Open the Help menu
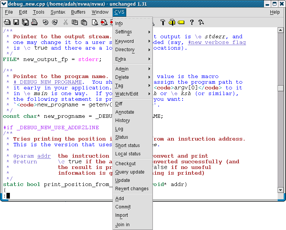The height and width of the screenshot is (230, 286). [x=275, y=12]
